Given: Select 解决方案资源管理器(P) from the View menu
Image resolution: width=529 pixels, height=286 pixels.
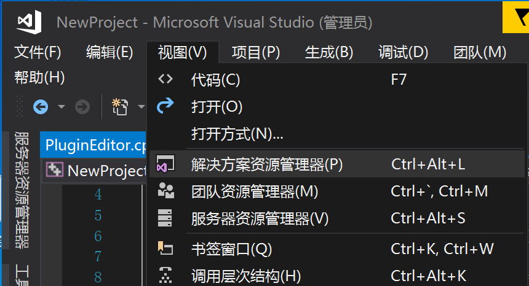Looking at the screenshot, I should pyautogui.click(x=267, y=164).
